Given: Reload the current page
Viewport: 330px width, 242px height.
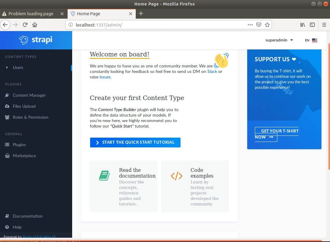Looking at the screenshot, I should [x=25, y=25].
